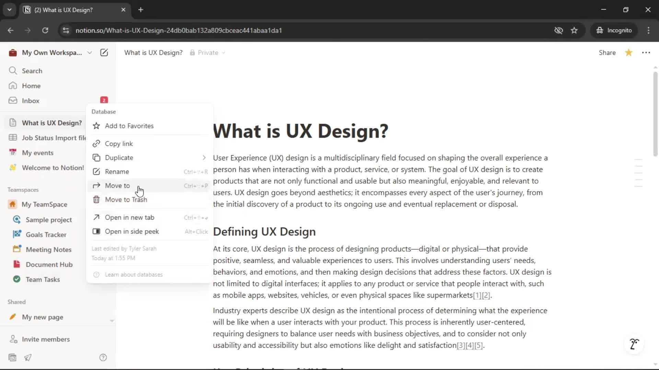The width and height of the screenshot is (659, 370).
Task: Open workspace switcher dropdown chevron
Action: (x=90, y=53)
